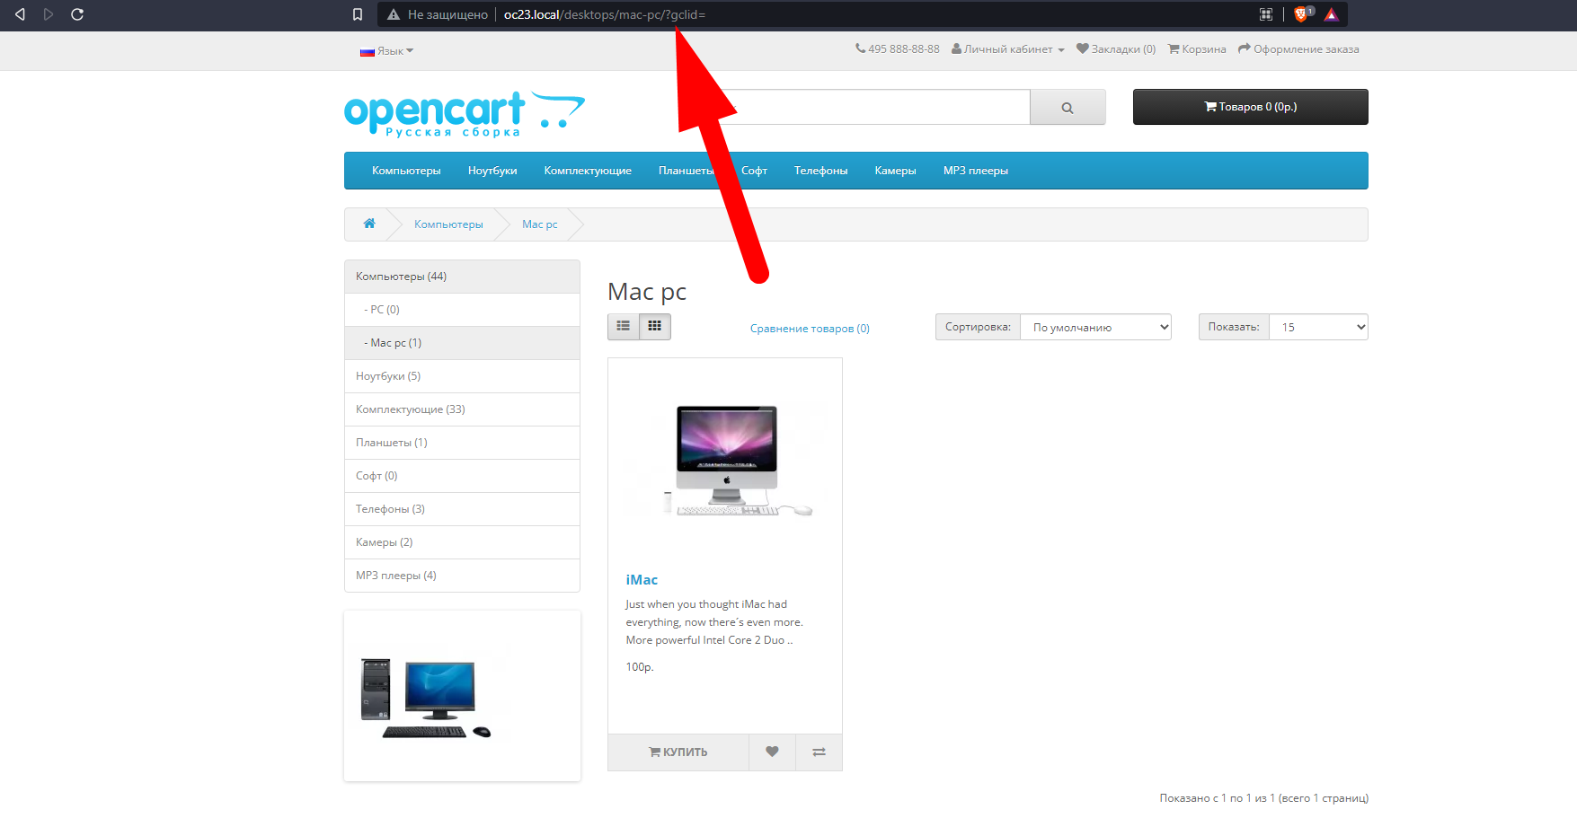Click the not-secure warning icon

pyautogui.click(x=394, y=14)
